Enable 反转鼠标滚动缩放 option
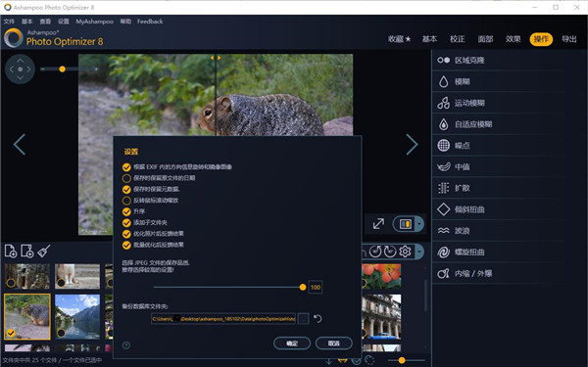Image resolution: width=588 pixels, height=367 pixels. click(x=126, y=201)
